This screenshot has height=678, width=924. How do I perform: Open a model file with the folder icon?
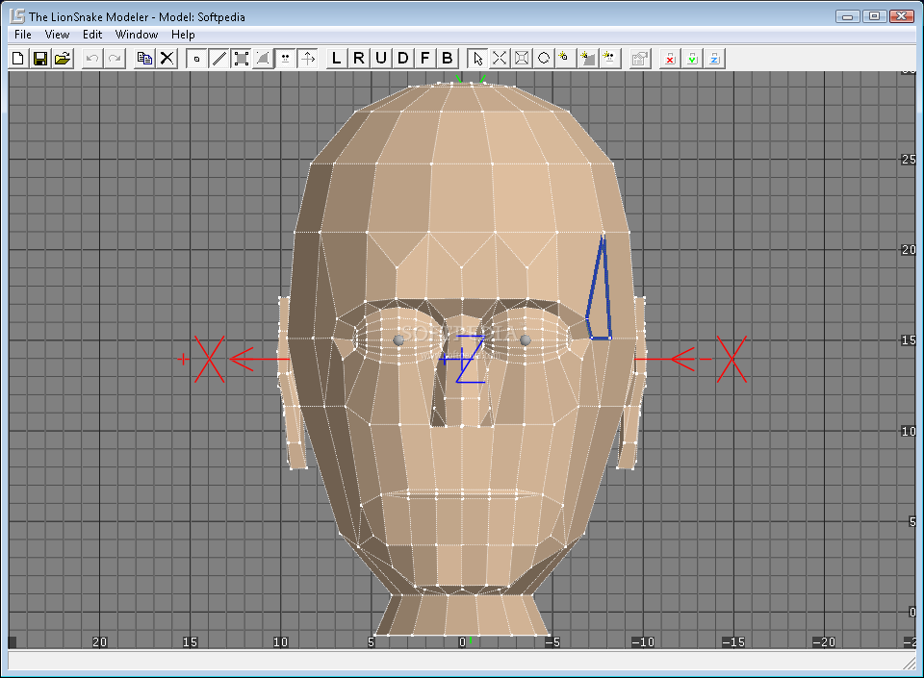point(63,59)
